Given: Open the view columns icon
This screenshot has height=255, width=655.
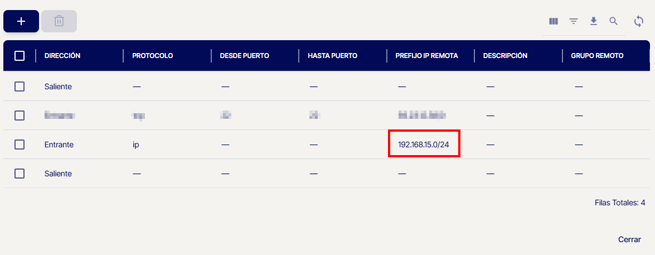Looking at the screenshot, I should [x=554, y=21].
